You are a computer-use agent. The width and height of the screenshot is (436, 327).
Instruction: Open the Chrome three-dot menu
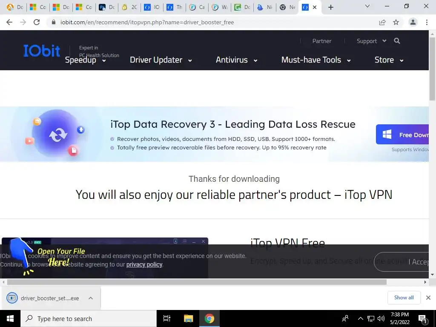coord(427,22)
